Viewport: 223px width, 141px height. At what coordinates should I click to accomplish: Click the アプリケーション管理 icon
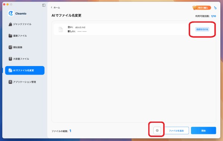point(10,82)
